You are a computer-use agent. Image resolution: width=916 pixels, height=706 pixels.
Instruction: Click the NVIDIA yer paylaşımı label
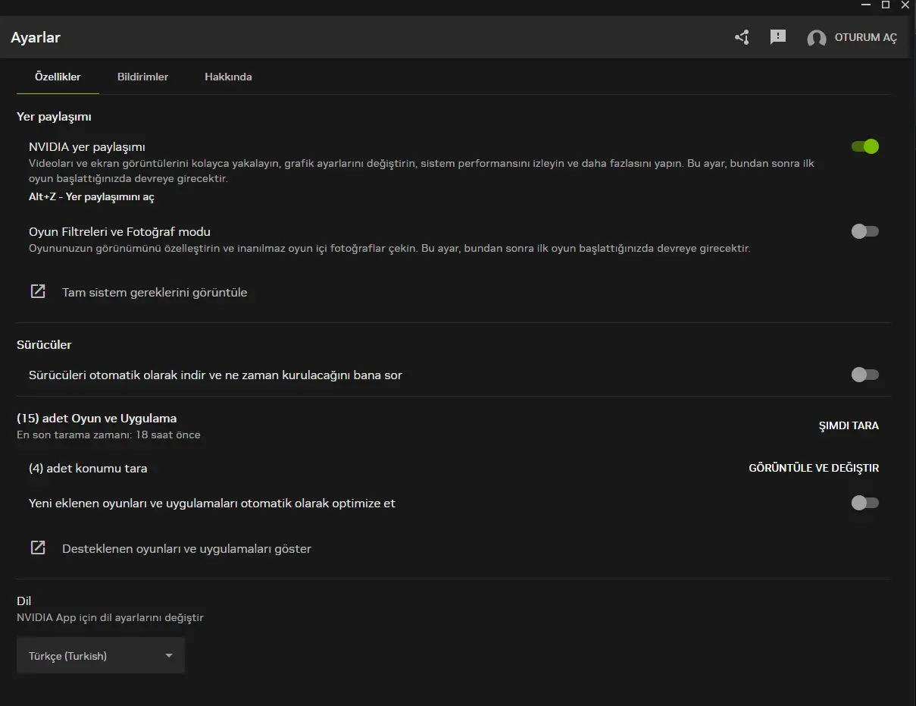[87, 147]
